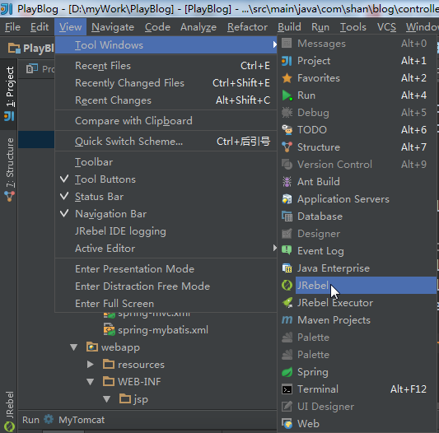Click the MyTomcat run configuration gear icon
439x433 pixels.
[x=49, y=420]
